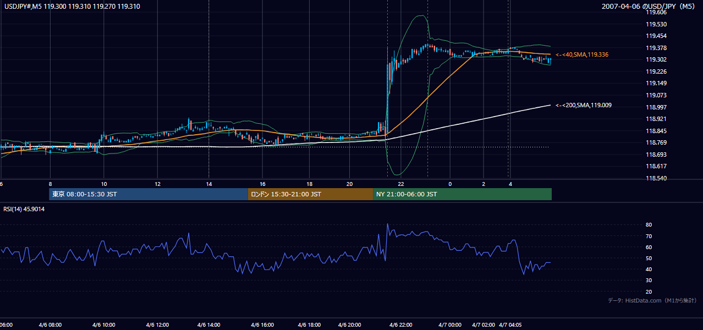Screen dimensions: 703x330
Task: Click hour label 14 under price chart
Action: click(x=208, y=184)
